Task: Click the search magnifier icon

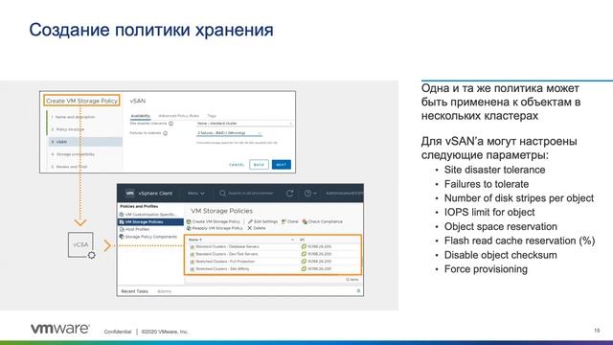Action: pos(222,194)
